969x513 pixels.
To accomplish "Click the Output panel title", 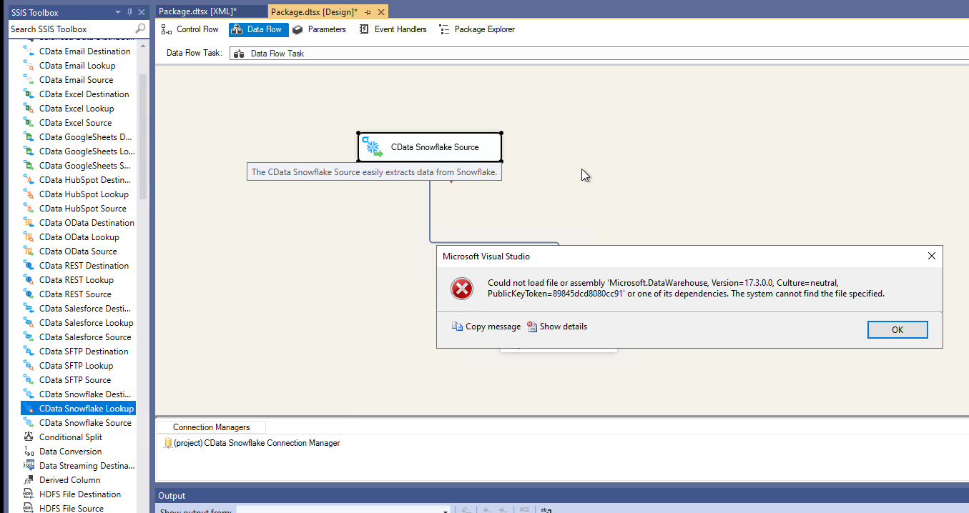I will pos(172,496).
